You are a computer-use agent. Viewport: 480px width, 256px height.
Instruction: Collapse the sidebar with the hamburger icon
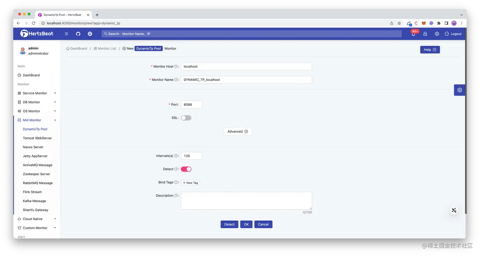pyautogui.click(x=66, y=34)
